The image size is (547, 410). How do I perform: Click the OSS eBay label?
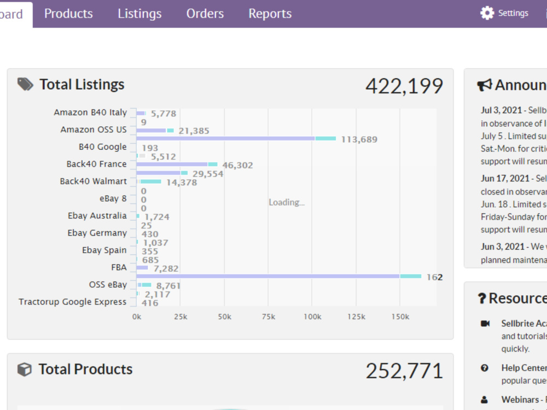(108, 285)
